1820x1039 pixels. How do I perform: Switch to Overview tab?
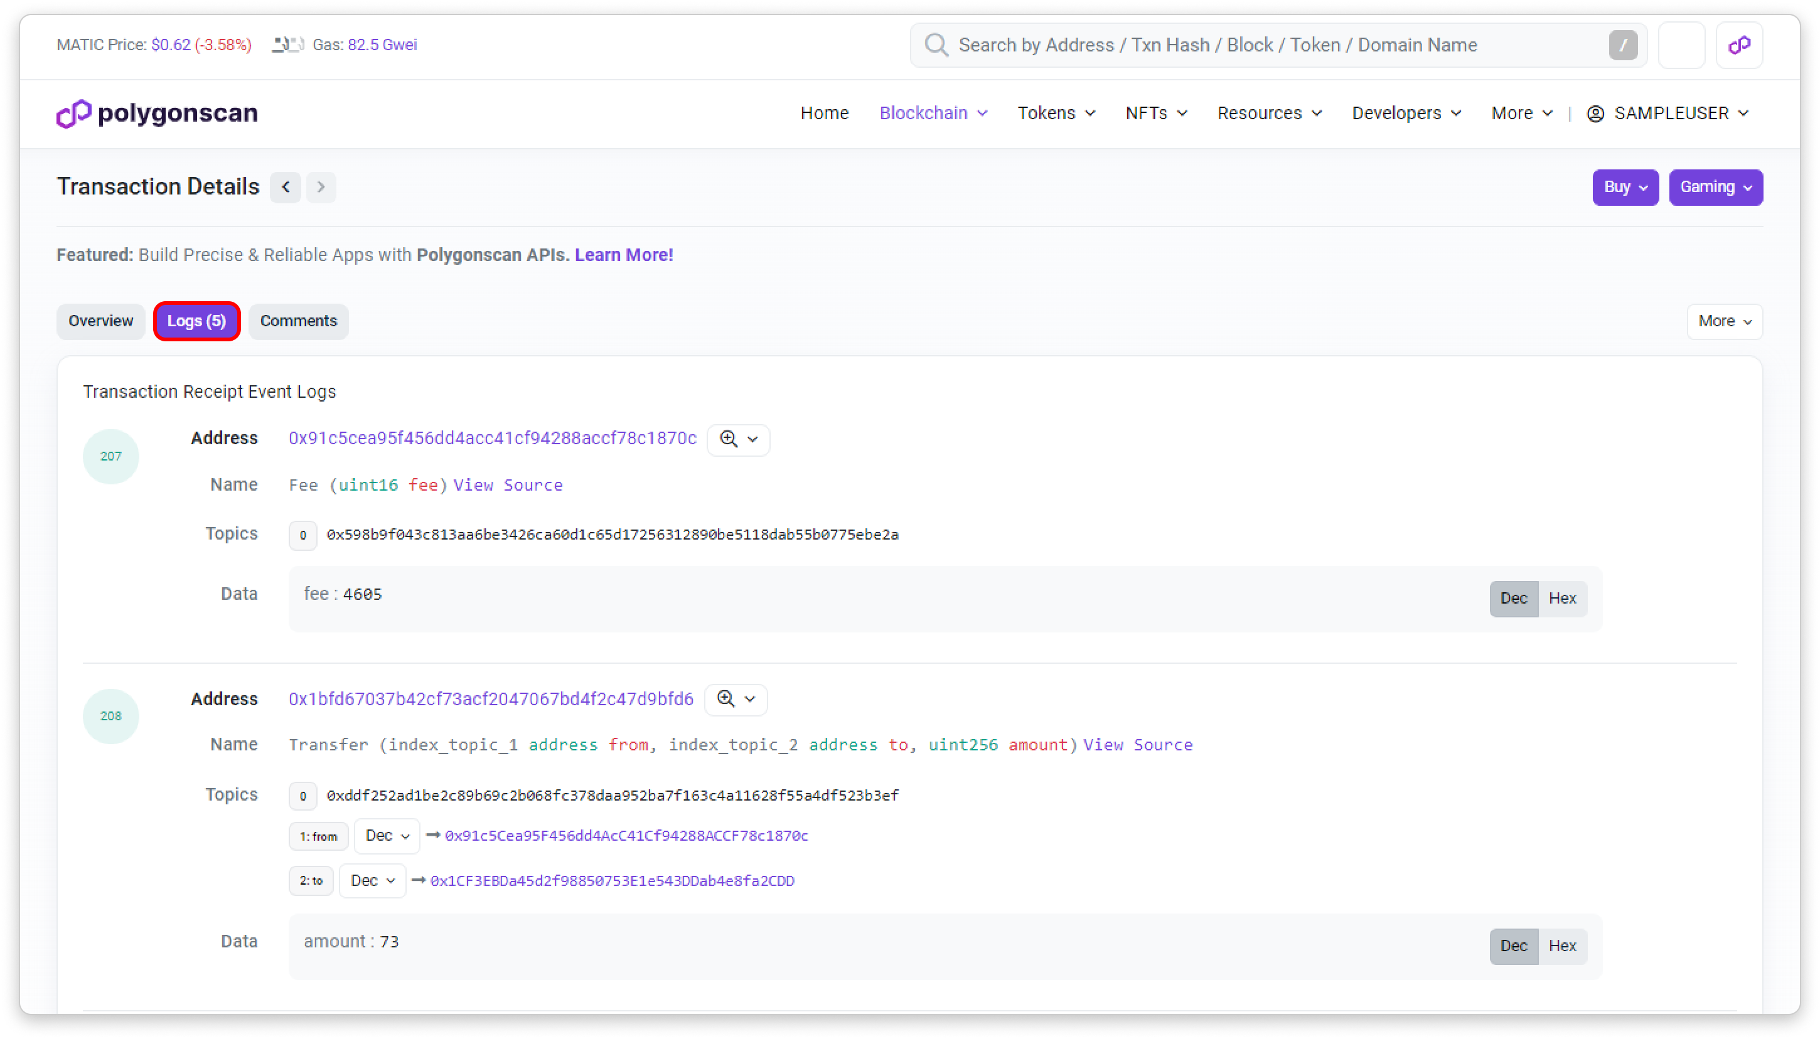(100, 321)
